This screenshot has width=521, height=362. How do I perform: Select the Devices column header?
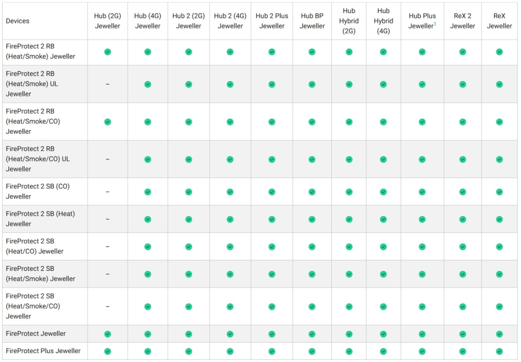coord(18,21)
